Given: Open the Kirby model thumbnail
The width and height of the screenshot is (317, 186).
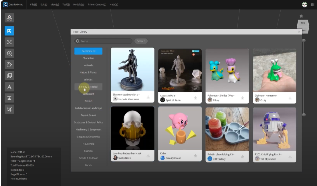Looking at the screenshot, I should tap(180, 128).
